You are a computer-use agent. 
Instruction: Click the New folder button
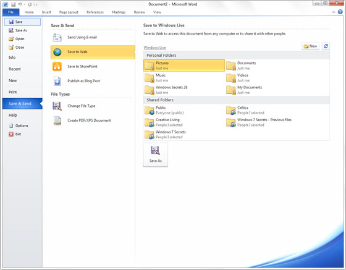coord(310,46)
